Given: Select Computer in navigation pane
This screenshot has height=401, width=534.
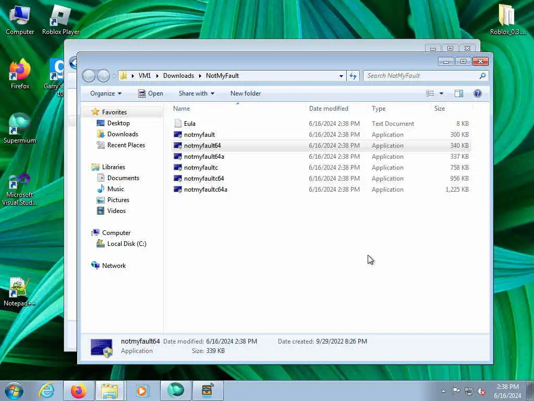Looking at the screenshot, I should pos(116,232).
